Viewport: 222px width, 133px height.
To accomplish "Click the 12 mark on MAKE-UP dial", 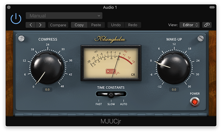I will coord(174,44).
